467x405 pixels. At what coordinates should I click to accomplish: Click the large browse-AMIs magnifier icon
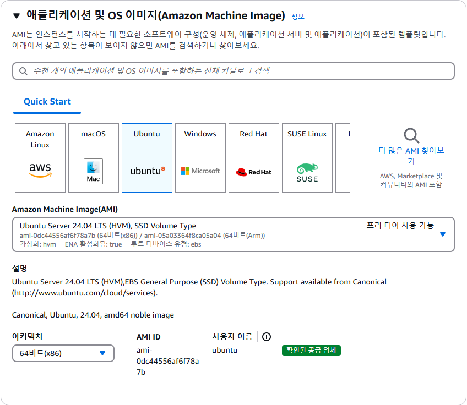411,136
